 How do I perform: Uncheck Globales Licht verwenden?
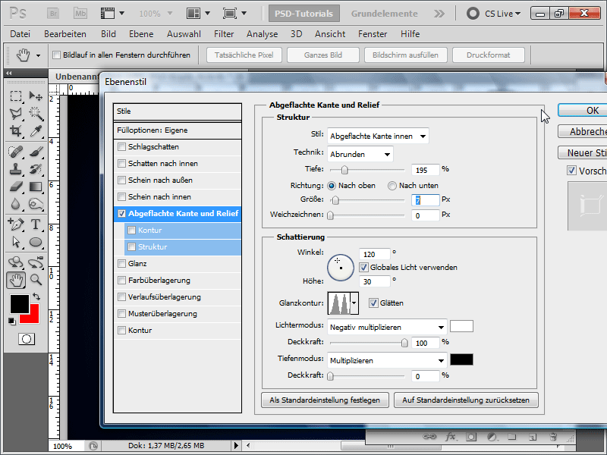[x=363, y=268]
